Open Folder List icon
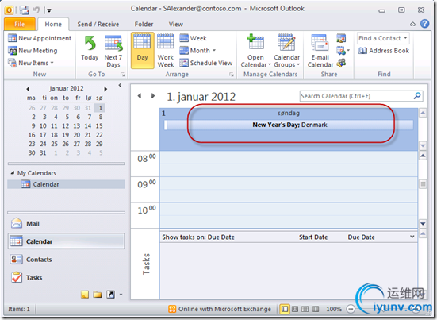Screen dimensions: 437x320 point(98,295)
